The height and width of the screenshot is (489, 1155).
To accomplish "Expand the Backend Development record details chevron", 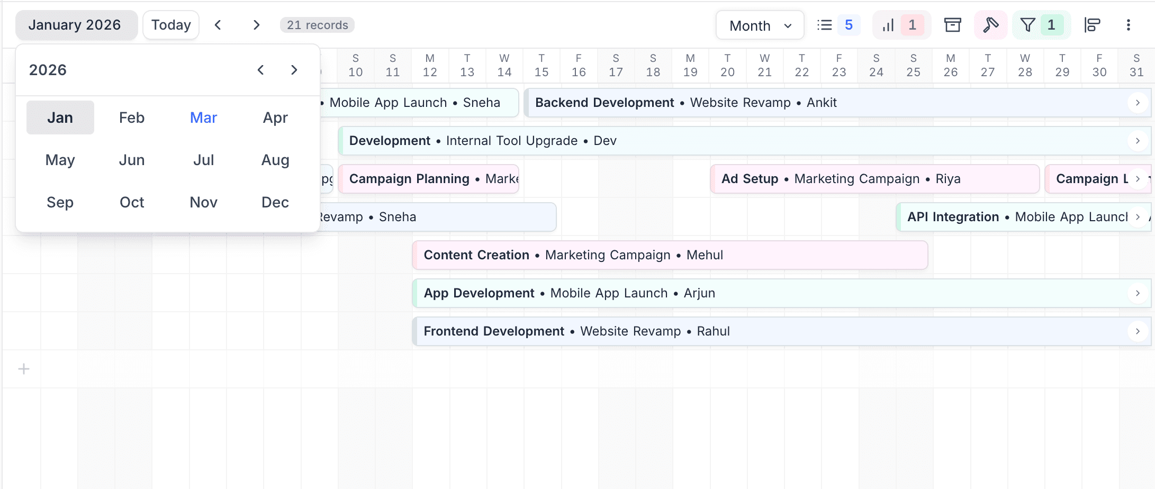I will tap(1137, 103).
